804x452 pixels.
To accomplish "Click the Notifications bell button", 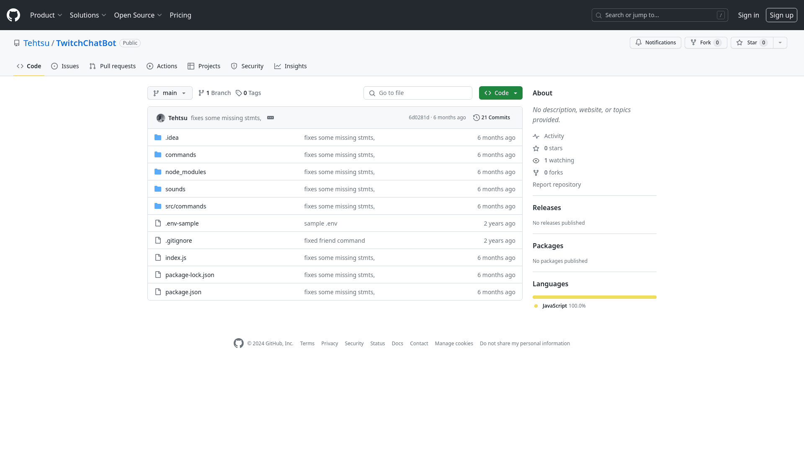I will [655, 43].
